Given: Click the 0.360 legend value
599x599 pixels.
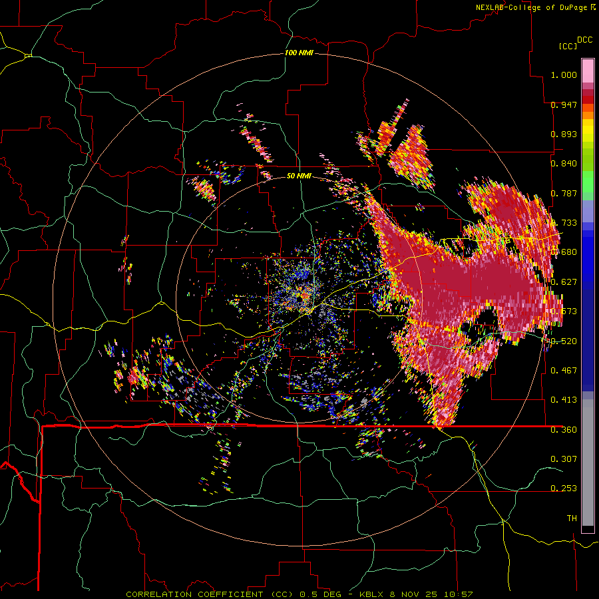Looking at the screenshot, I should 564,430.
